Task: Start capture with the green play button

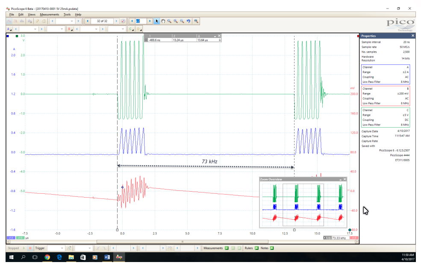Action: tap(24, 248)
